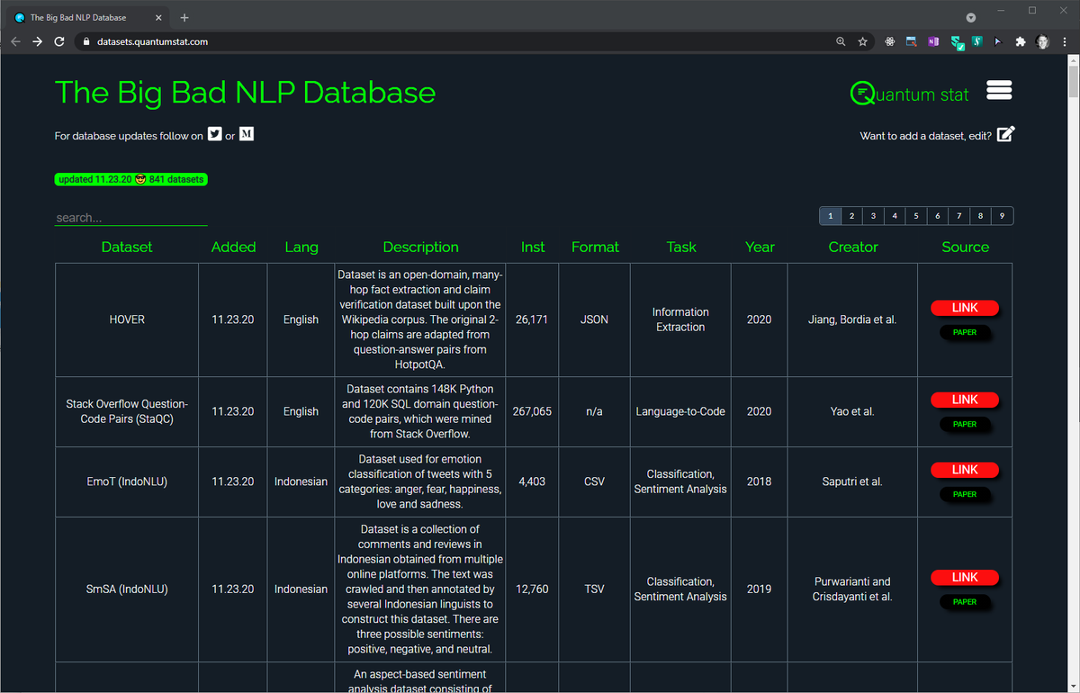
Task: Click the Lang column header
Action: [x=301, y=247]
